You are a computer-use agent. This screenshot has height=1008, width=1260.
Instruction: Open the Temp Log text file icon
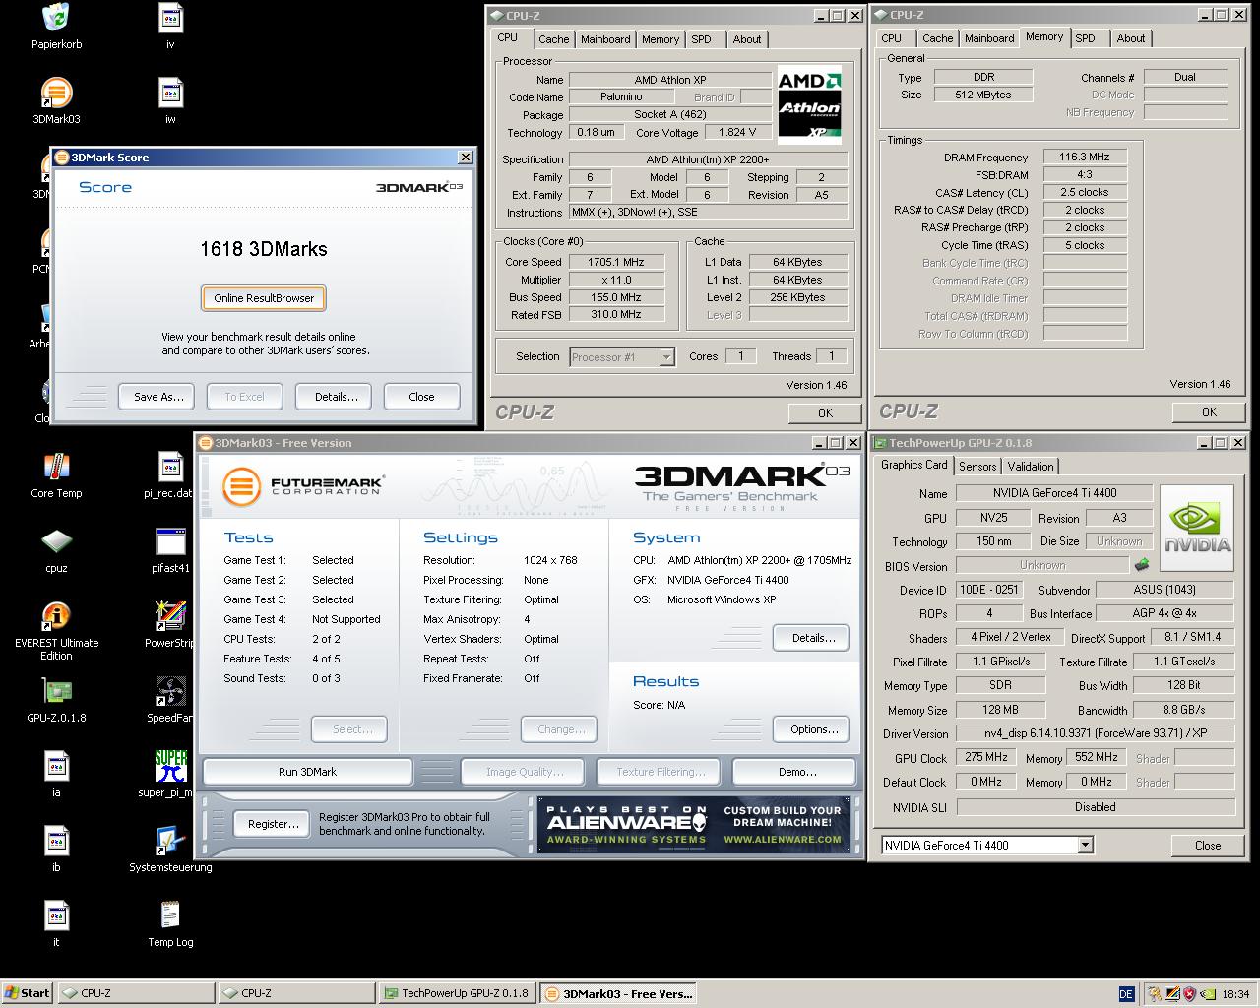170,916
